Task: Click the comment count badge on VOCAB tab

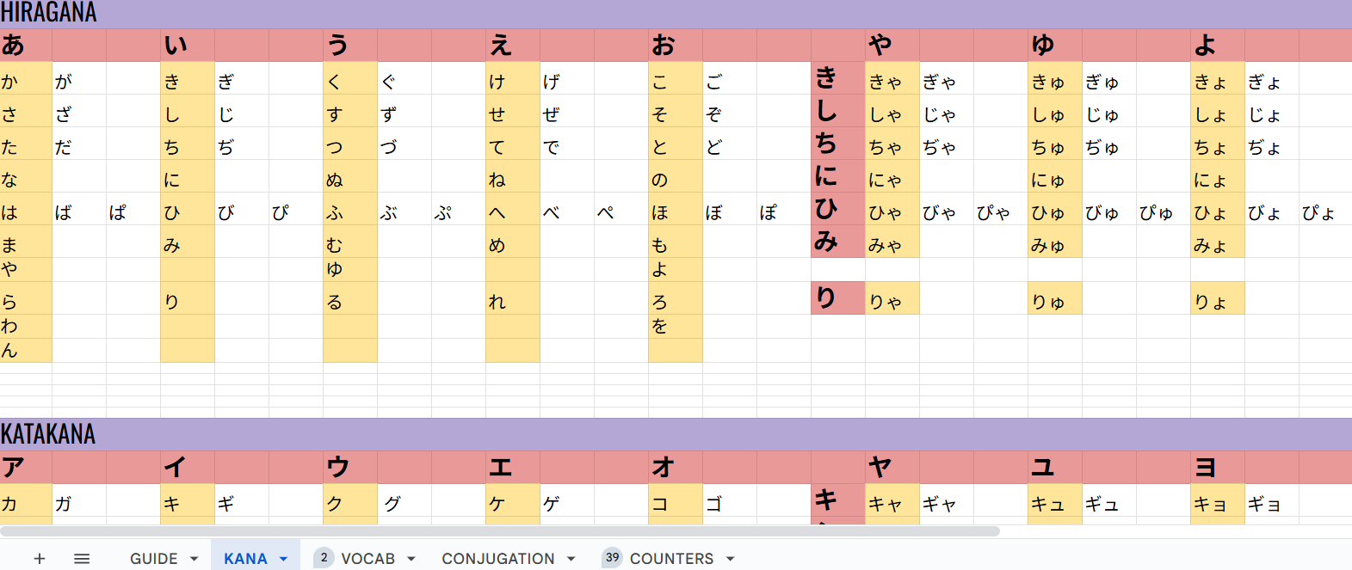Action: pyautogui.click(x=324, y=558)
